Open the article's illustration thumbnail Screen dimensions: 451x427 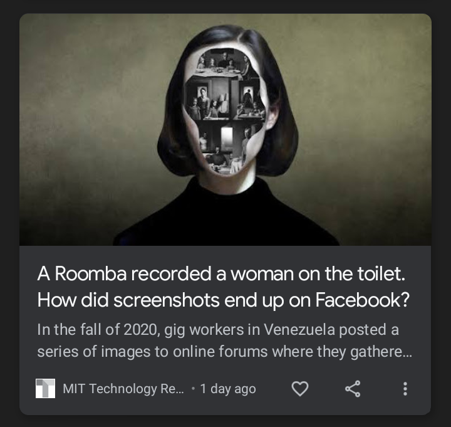click(x=225, y=130)
